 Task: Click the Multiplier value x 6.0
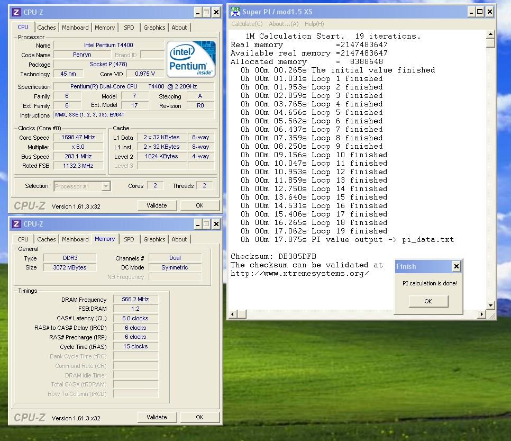coord(78,147)
